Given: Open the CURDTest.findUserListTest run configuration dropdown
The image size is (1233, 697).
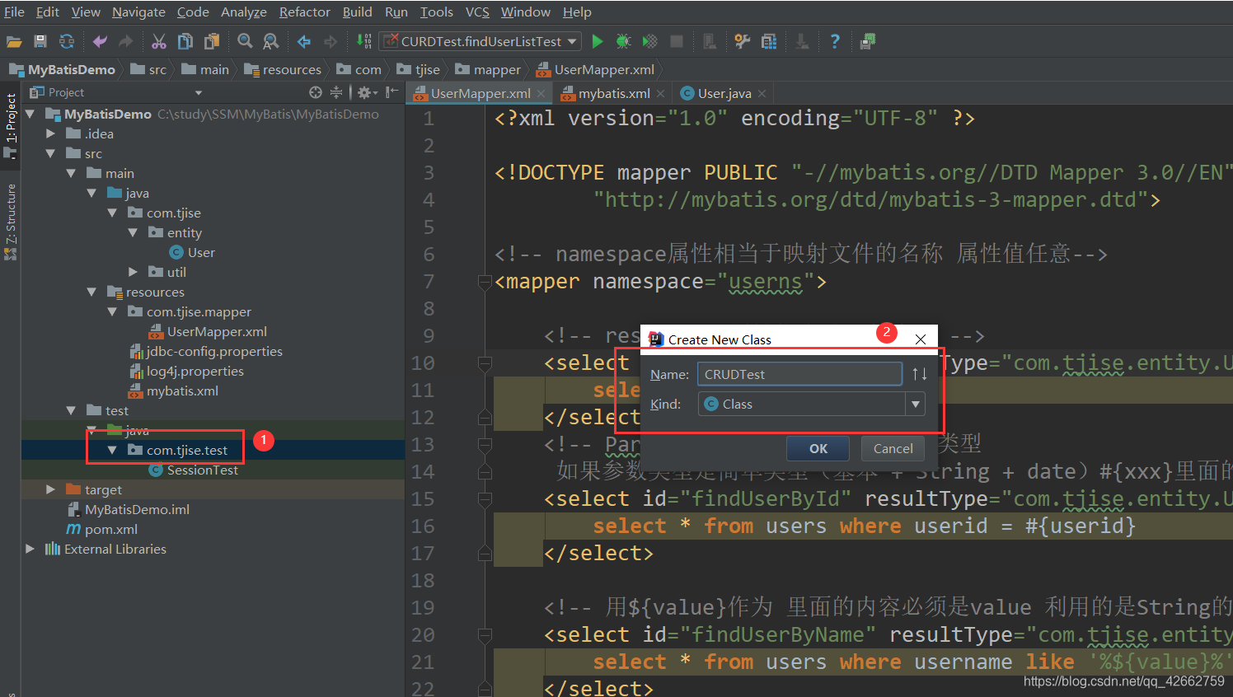Looking at the screenshot, I should click(x=481, y=41).
